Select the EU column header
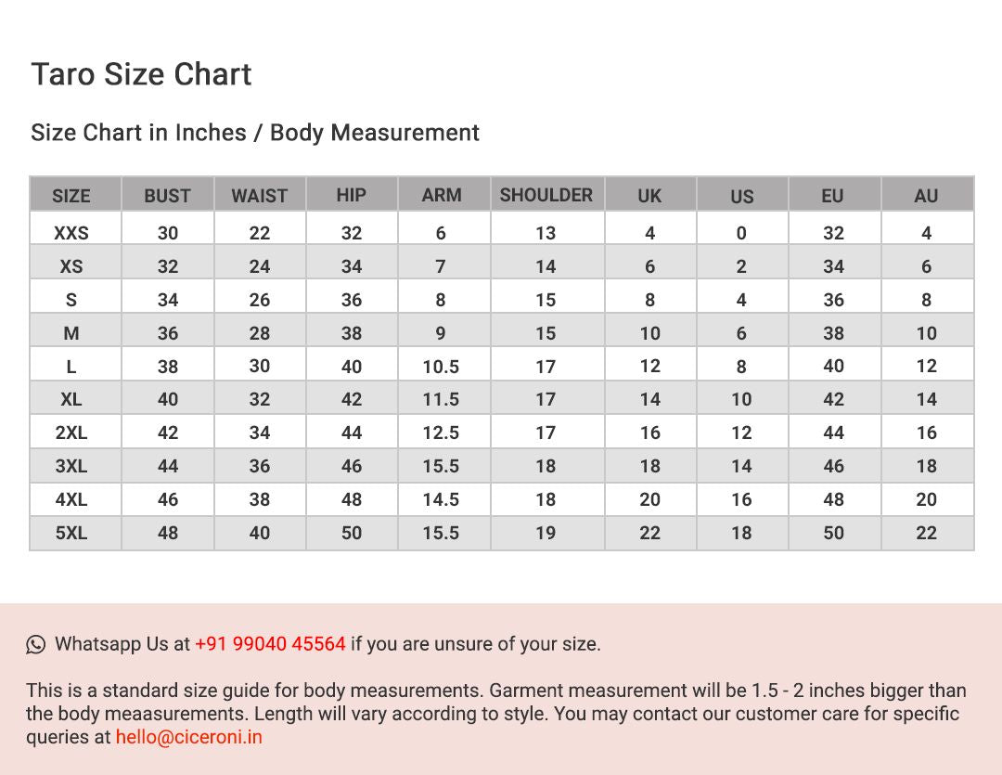Image resolution: width=1002 pixels, height=775 pixels. (x=832, y=196)
